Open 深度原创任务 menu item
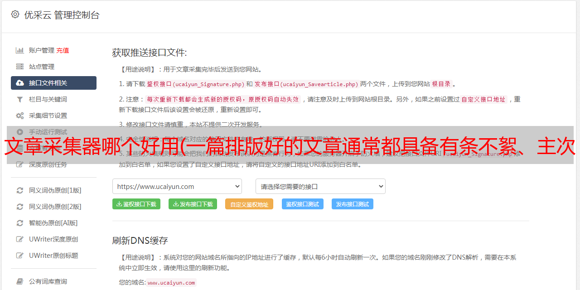580x290 pixels. 53,164
